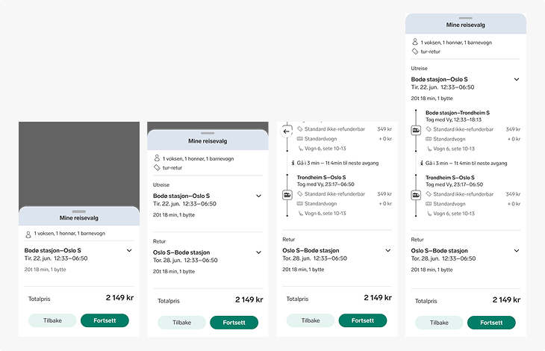Expand the Retur trip in the collapsed two-trip panel

point(258,252)
